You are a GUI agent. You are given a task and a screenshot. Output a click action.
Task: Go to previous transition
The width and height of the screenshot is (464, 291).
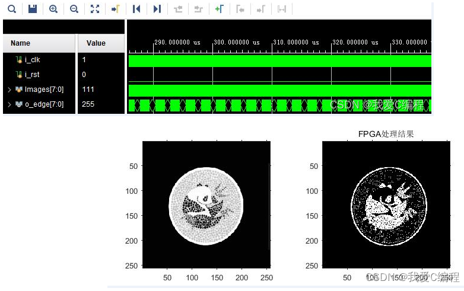178,9
